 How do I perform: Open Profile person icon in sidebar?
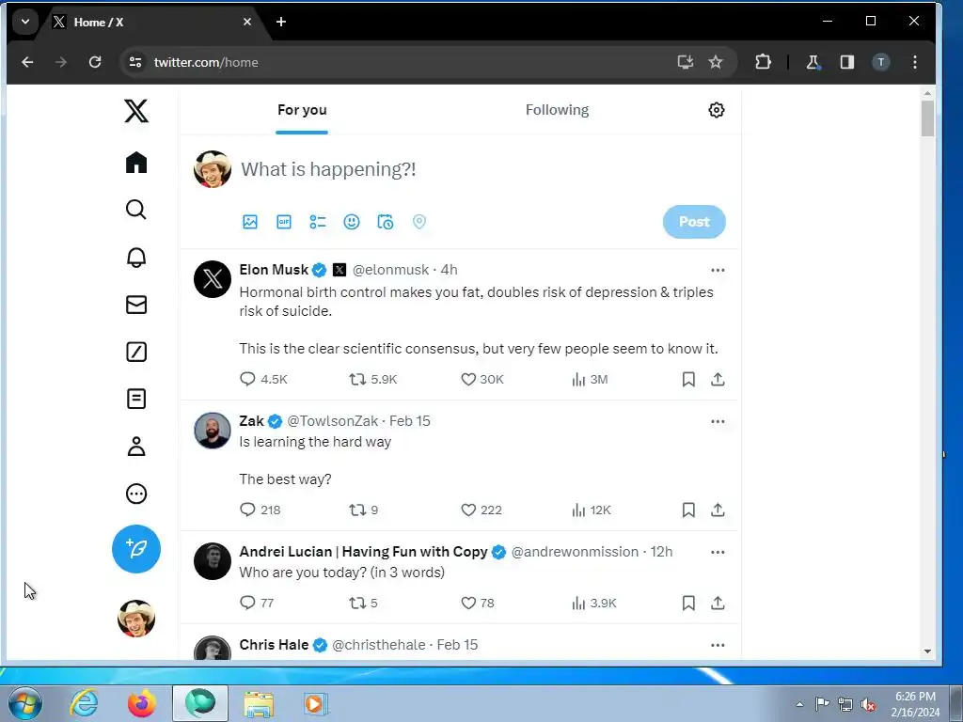click(135, 447)
